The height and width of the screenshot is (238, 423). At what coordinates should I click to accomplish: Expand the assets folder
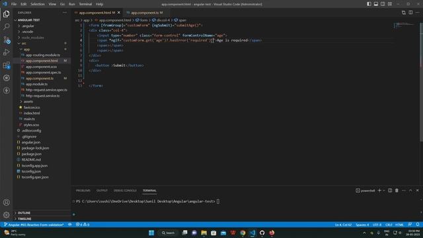[x=28, y=101]
